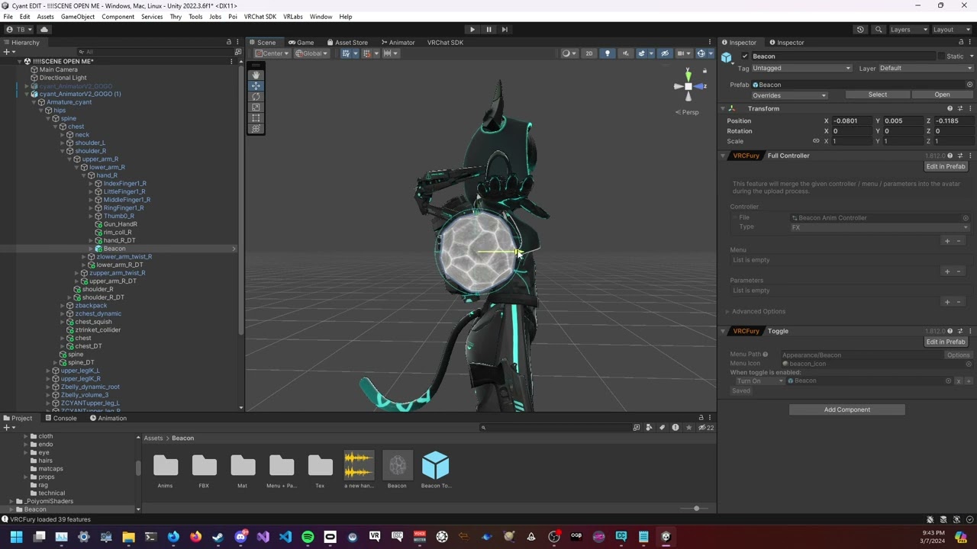This screenshot has width=977, height=549.
Task: Open the Anims folder
Action: (166, 470)
